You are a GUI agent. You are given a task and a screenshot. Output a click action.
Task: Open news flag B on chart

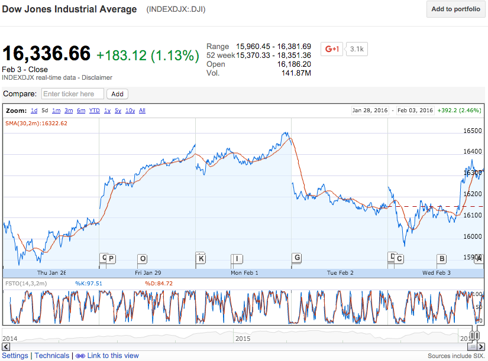[x=442, y=259]
